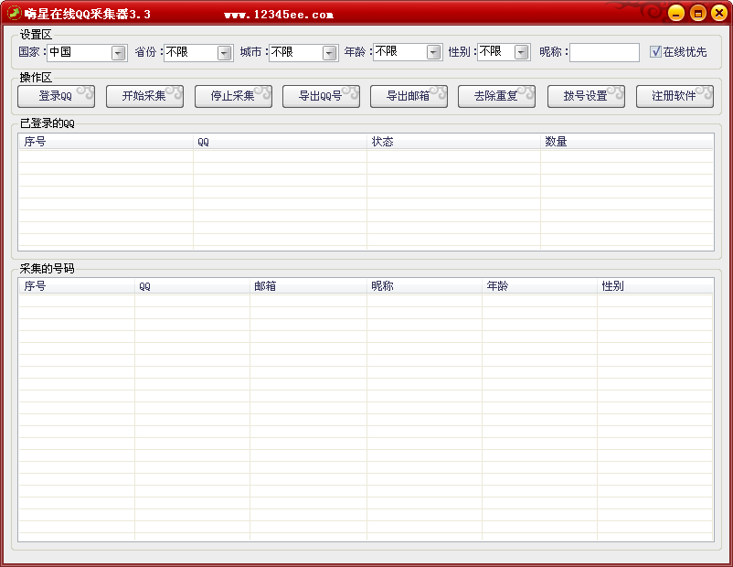The image size is (733, 567).
Task: Click the green app icon in title bar
Action: [x=14, y=13]
